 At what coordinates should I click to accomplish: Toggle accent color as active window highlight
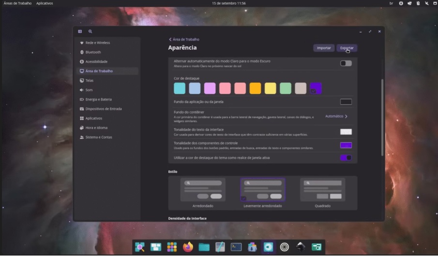[x=346, y=157]
